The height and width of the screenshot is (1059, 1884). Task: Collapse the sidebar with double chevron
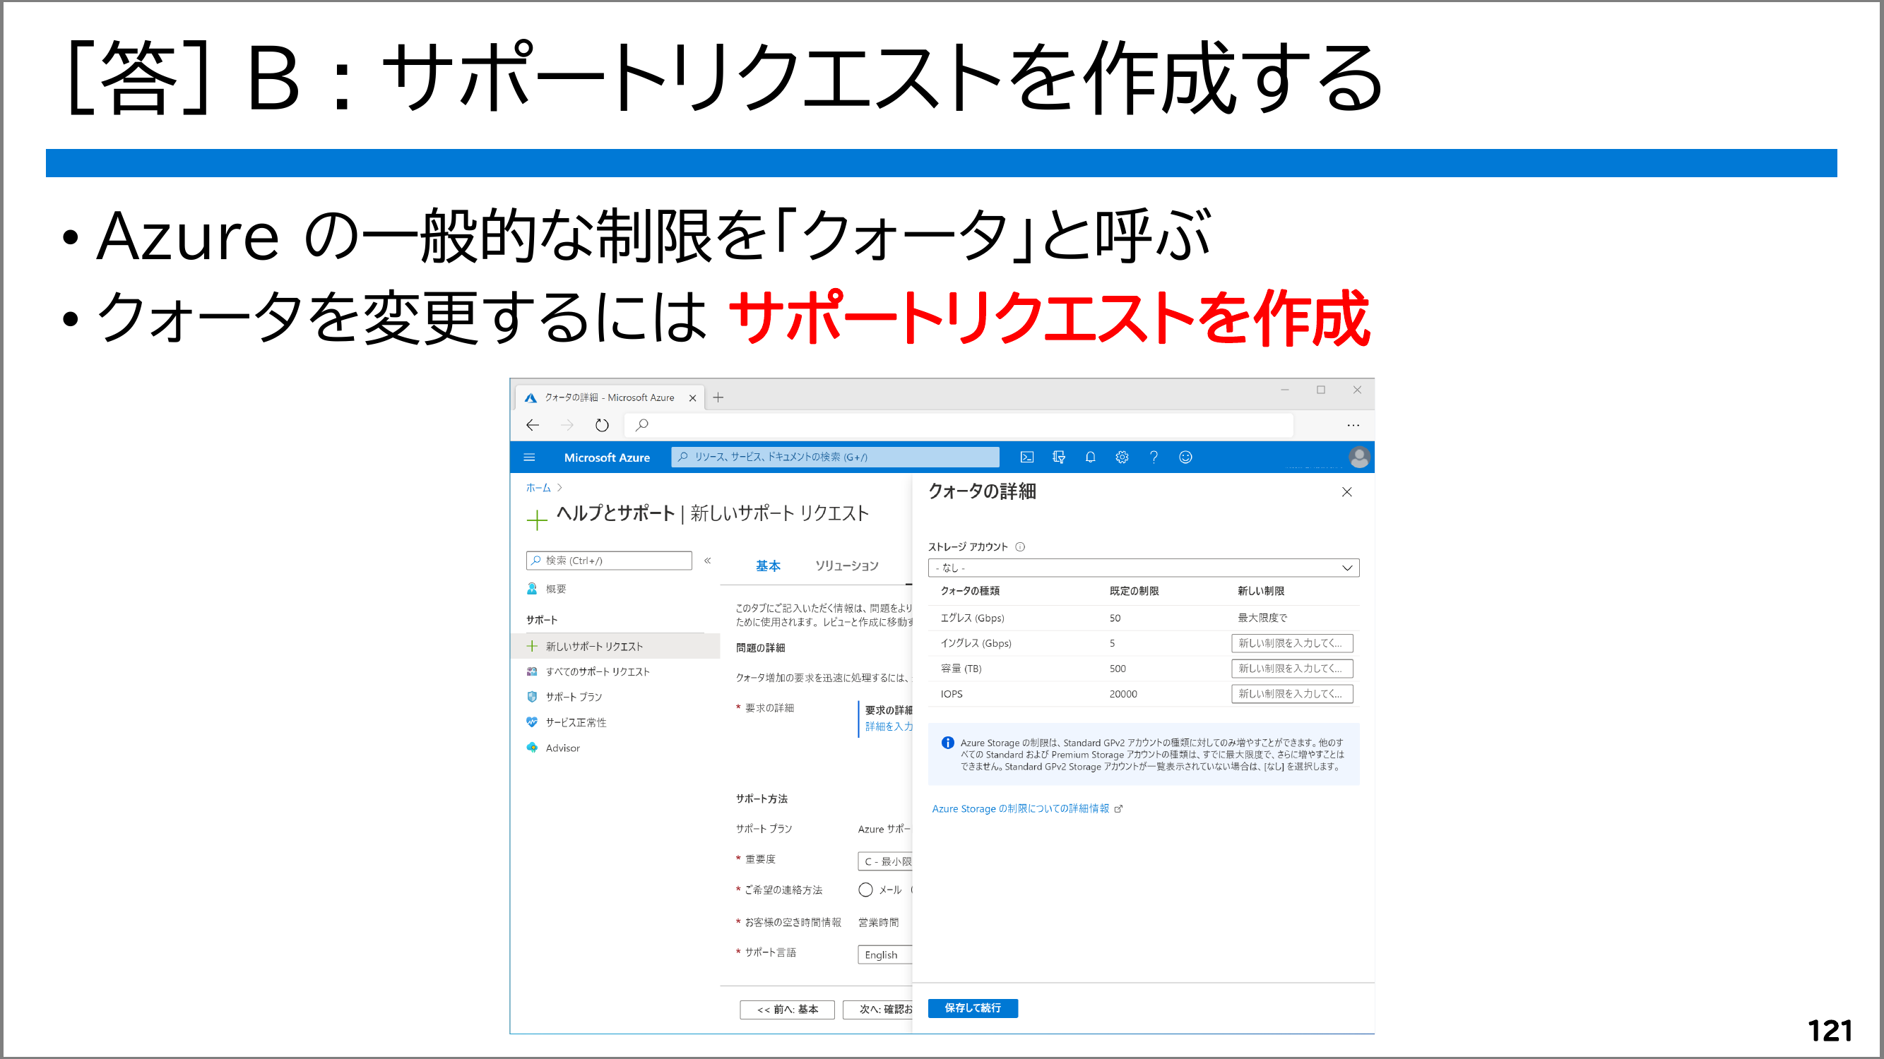pyautogui.click(x=707, y=561)
